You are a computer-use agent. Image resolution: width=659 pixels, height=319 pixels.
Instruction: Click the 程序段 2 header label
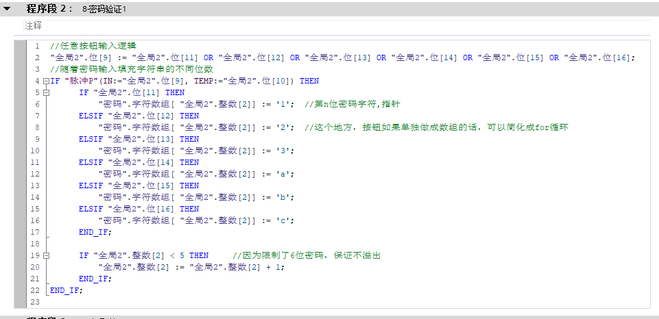pyautogui.click(x=49, y=9)
